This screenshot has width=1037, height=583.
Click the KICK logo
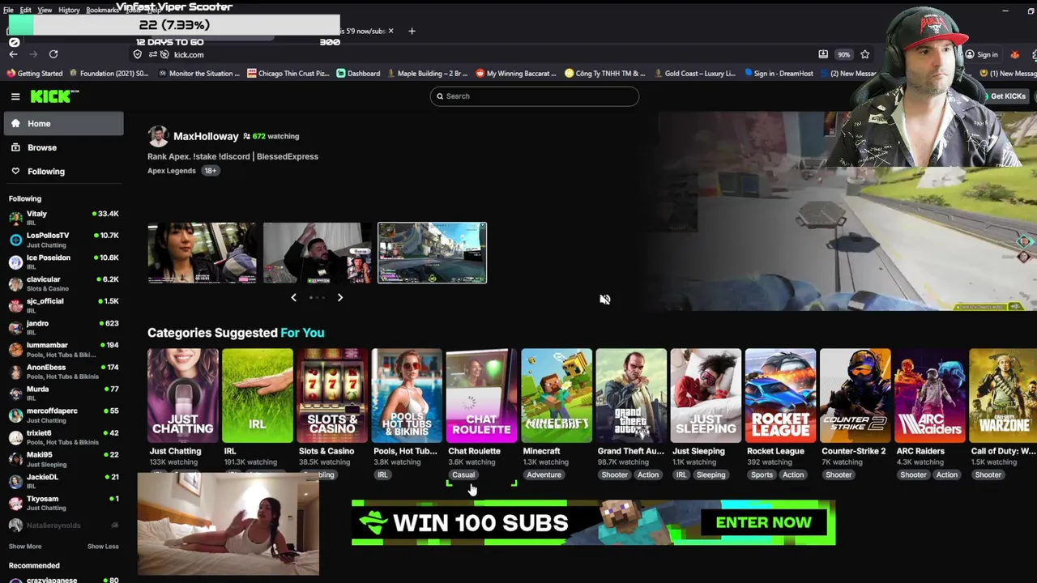pos(54,96)
